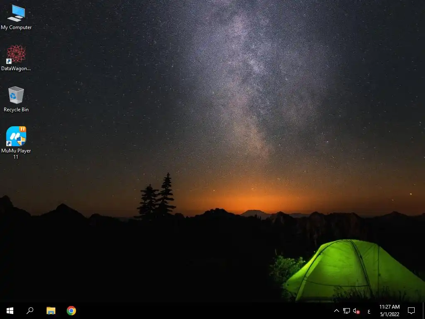
Task: Open the Action Center notifications
Action: 411,311
